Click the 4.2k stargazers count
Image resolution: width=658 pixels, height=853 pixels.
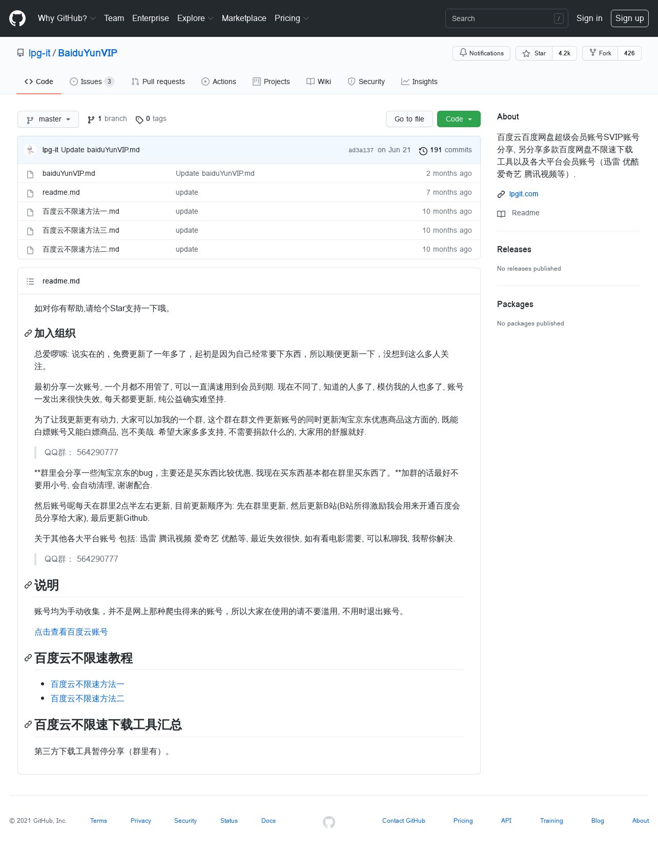564,53
